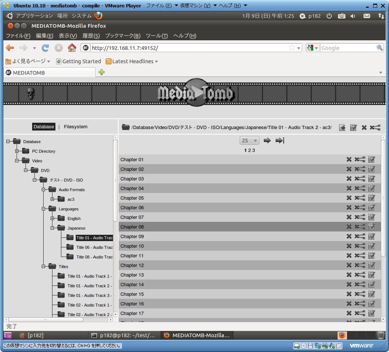This screenshot has height=352, width=389.
Task: Remove Chapter 01 with its X icon
Action: (349, 160)
